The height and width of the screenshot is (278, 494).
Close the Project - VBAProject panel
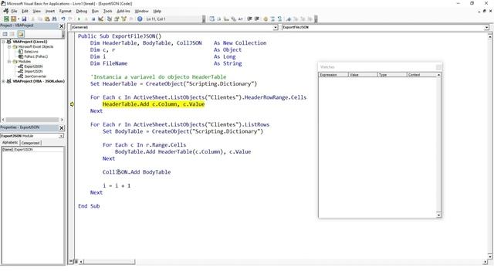pyautogui.click(x=62, y=25)
